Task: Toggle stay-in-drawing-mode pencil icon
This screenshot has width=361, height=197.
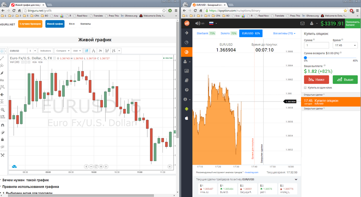Action: [x=2, y=132]
